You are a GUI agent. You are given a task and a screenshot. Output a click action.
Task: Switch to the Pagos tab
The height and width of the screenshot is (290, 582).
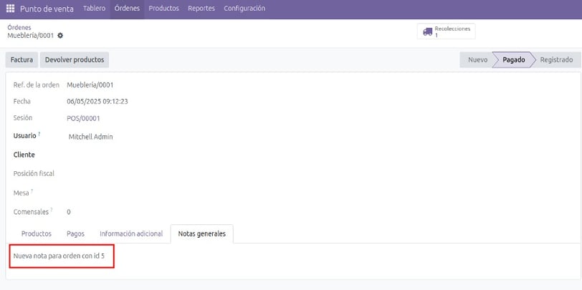pyautogui.click(x=76, y=233)
